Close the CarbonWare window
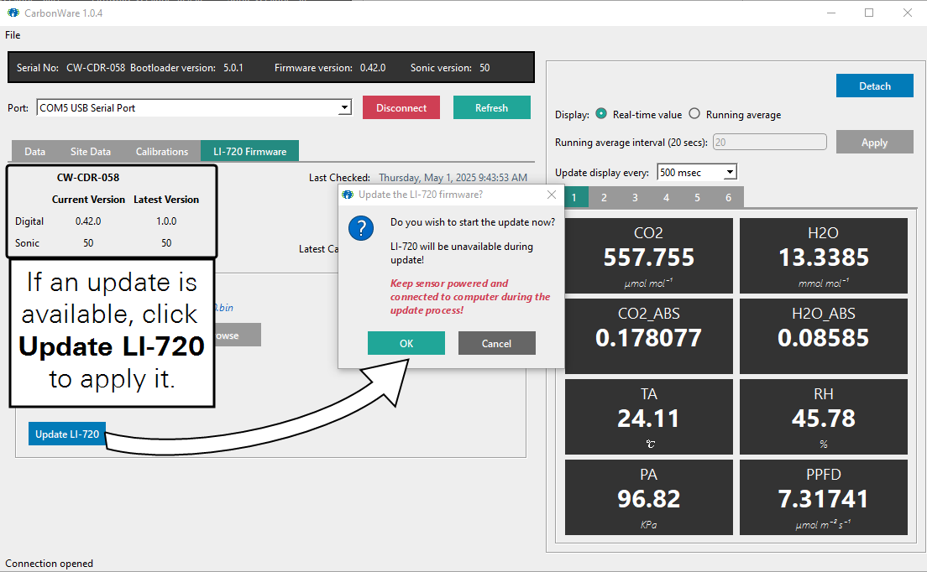The image size is (927, 572). tap(908, 13)
